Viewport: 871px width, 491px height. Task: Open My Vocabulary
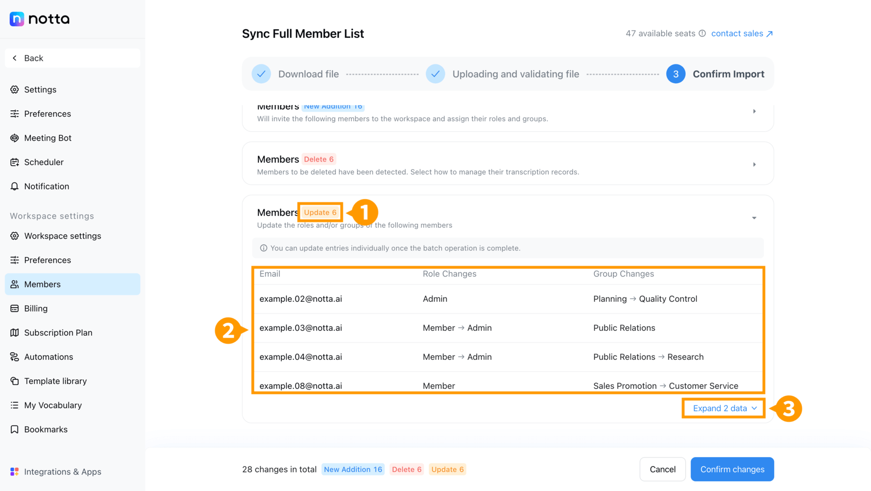click(73, 405)
